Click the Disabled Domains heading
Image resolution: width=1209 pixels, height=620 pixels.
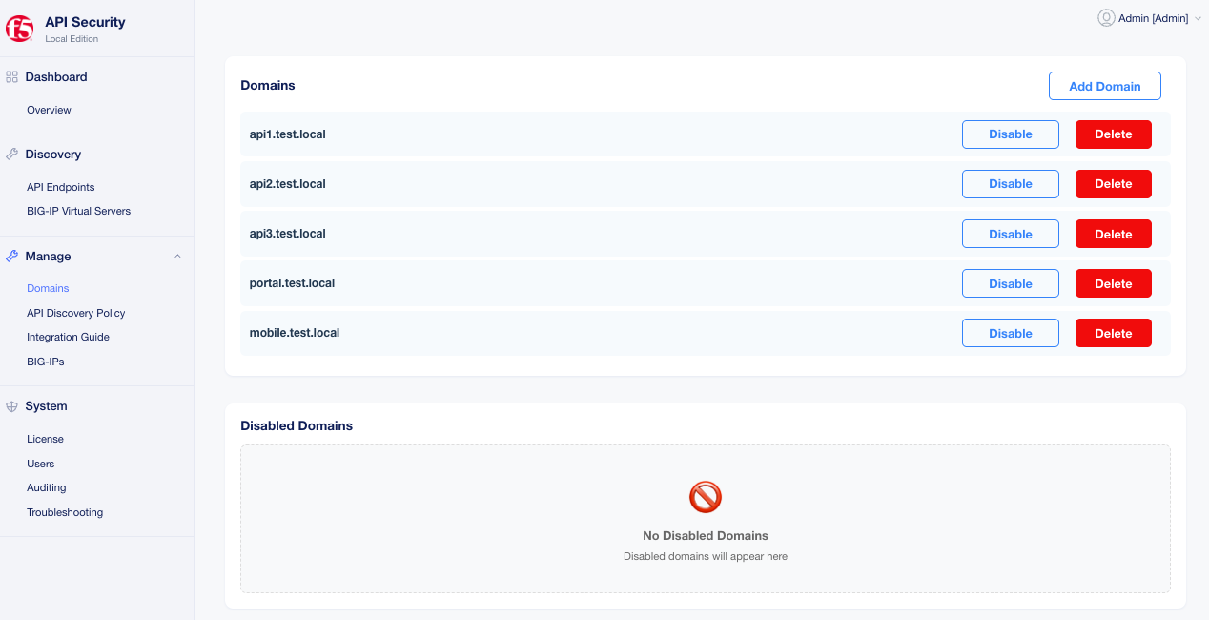pos(297,426)
